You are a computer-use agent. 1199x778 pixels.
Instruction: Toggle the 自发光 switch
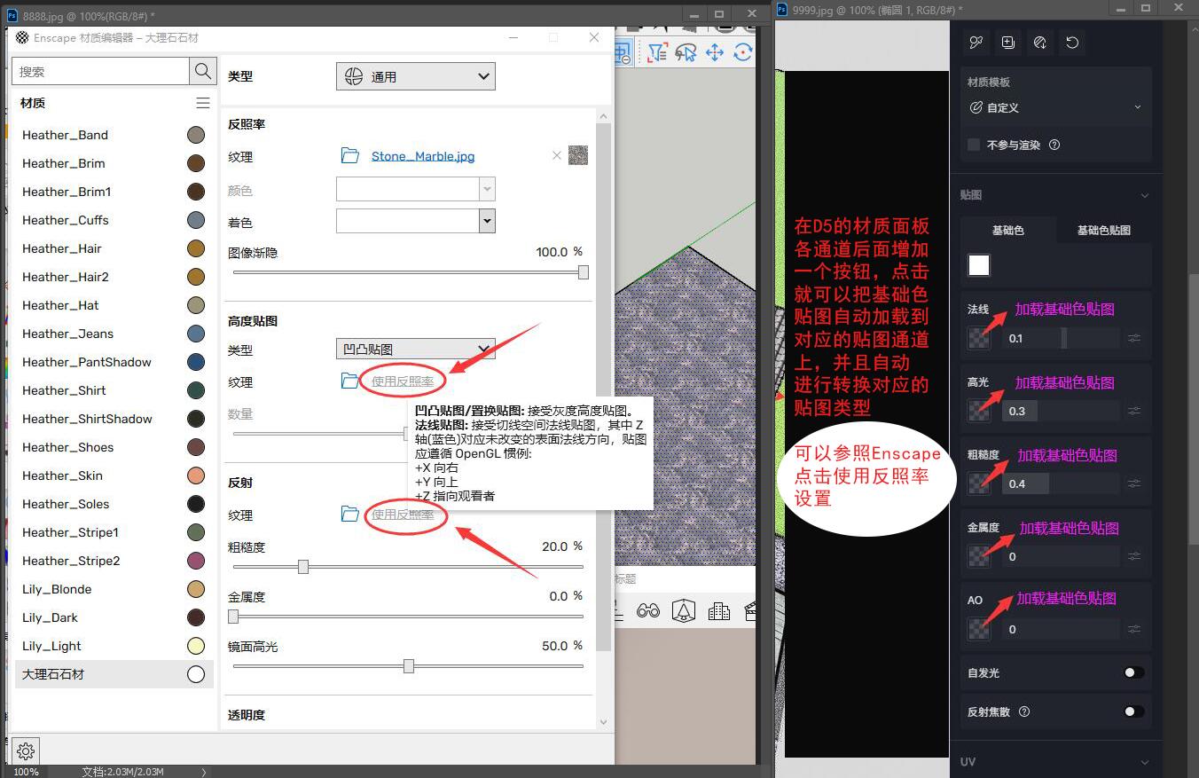coord(1132,673)
